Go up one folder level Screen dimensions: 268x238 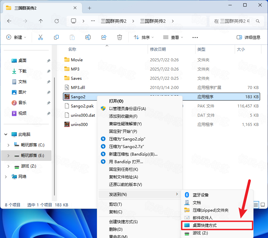click(x=41, y=21)
